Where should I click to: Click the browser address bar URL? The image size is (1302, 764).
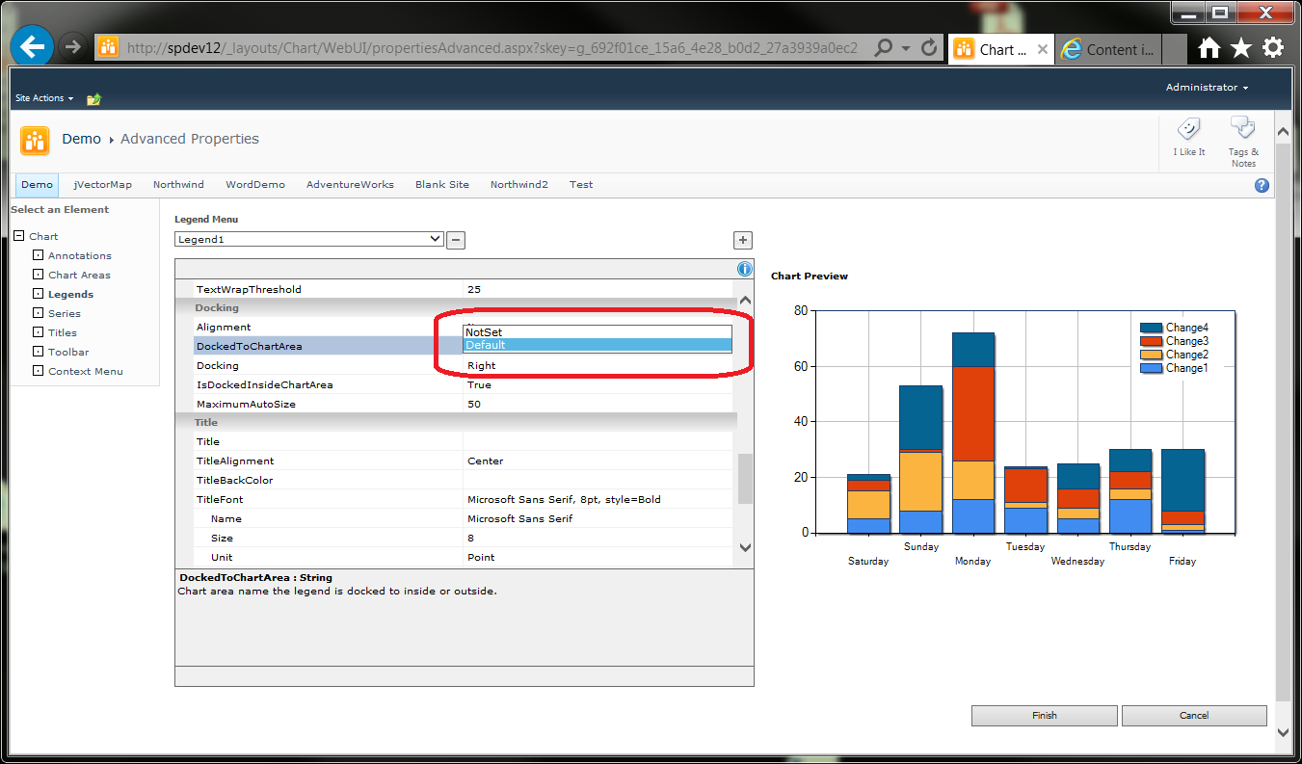pos(492,48)
